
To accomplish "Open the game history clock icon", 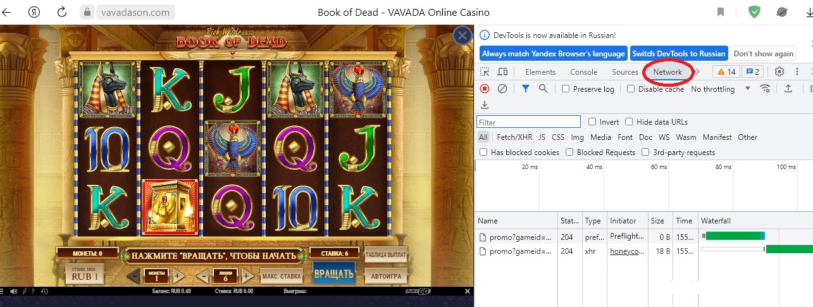I will click(x=44, y=291).
